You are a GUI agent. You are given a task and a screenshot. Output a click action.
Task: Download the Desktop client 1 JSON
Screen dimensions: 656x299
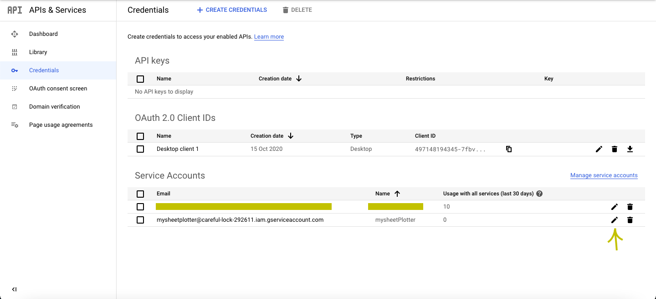coord(630,149)
